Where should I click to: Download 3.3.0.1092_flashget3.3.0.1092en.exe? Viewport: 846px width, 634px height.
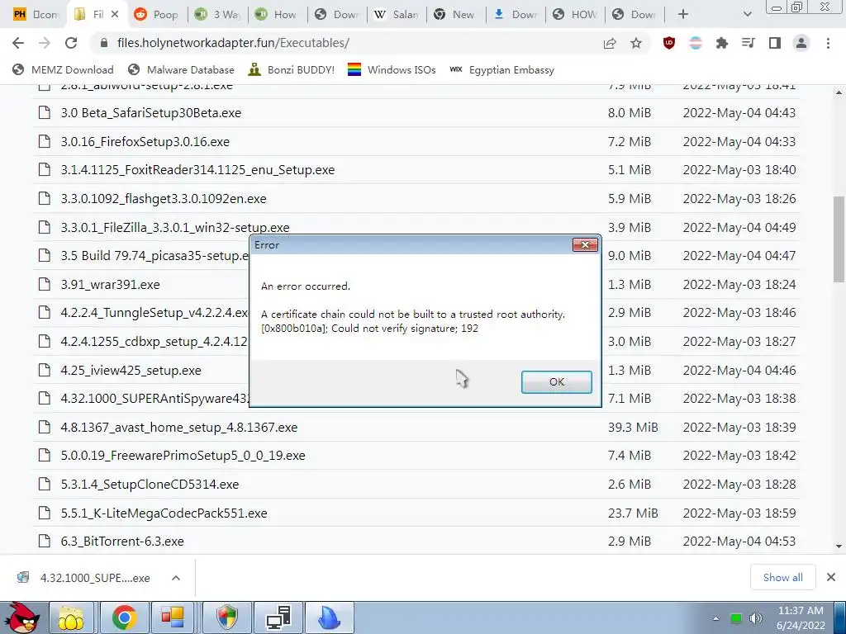point(164,199)
